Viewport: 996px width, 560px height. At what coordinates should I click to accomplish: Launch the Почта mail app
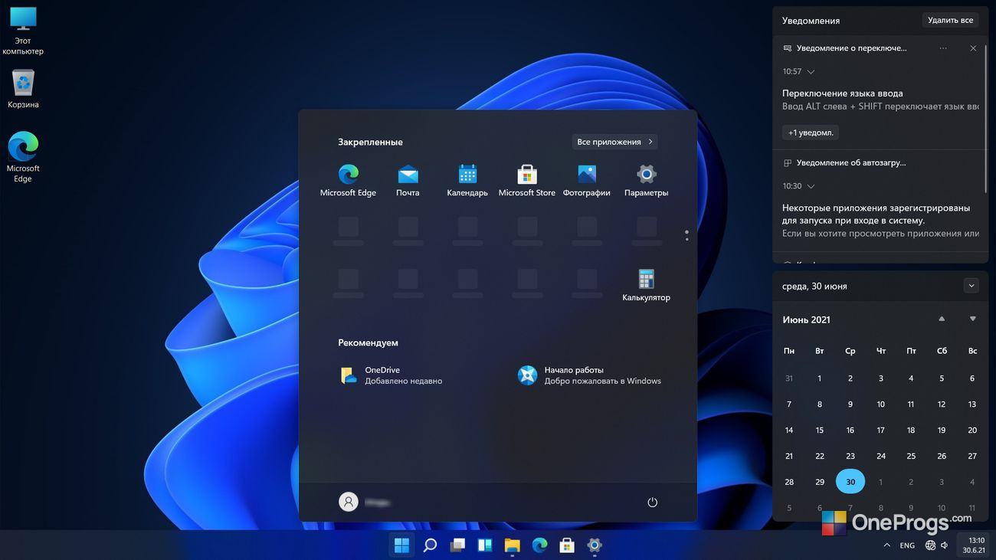coord(408,181)
